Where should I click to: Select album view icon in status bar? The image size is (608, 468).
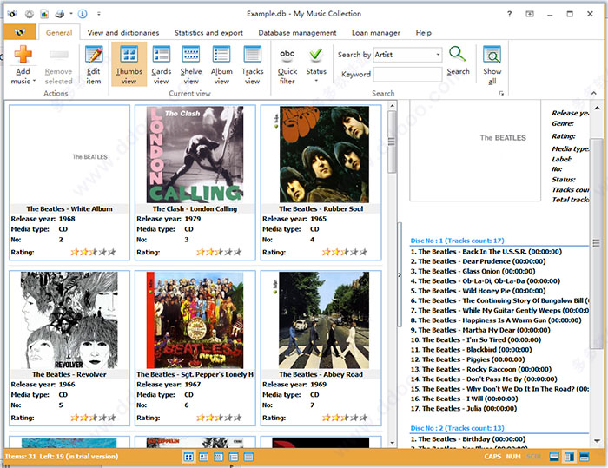tap(234, 457)
